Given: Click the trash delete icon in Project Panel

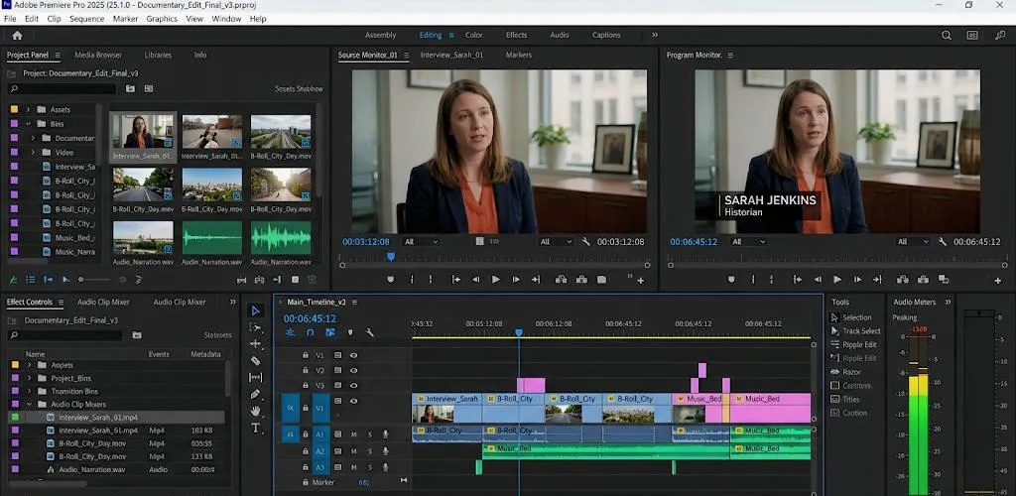Looking at the screenshot, I should (x=312, y=280).
